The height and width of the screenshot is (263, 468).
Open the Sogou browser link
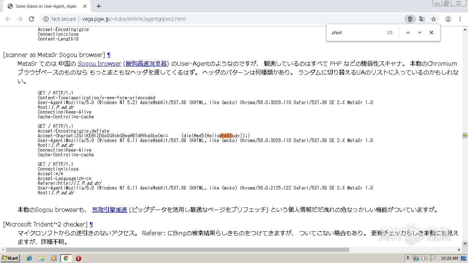pyautogui.click(x=99, y=64)
